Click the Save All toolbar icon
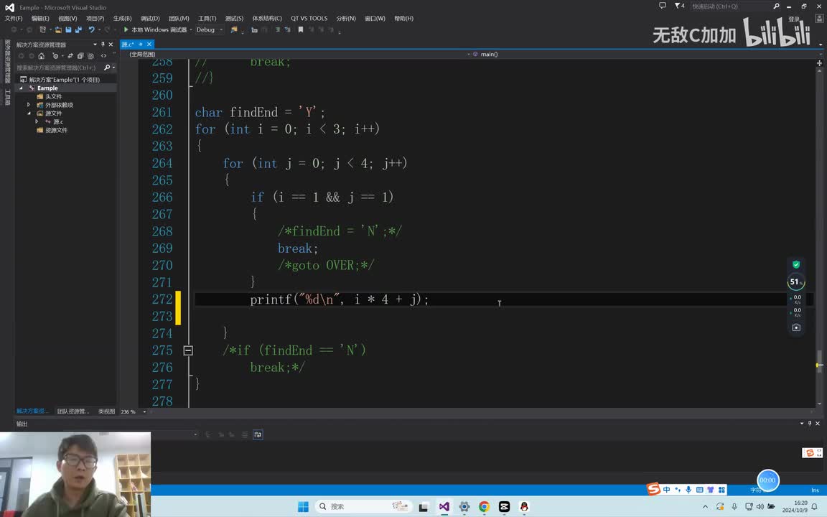 pos(78,29)
